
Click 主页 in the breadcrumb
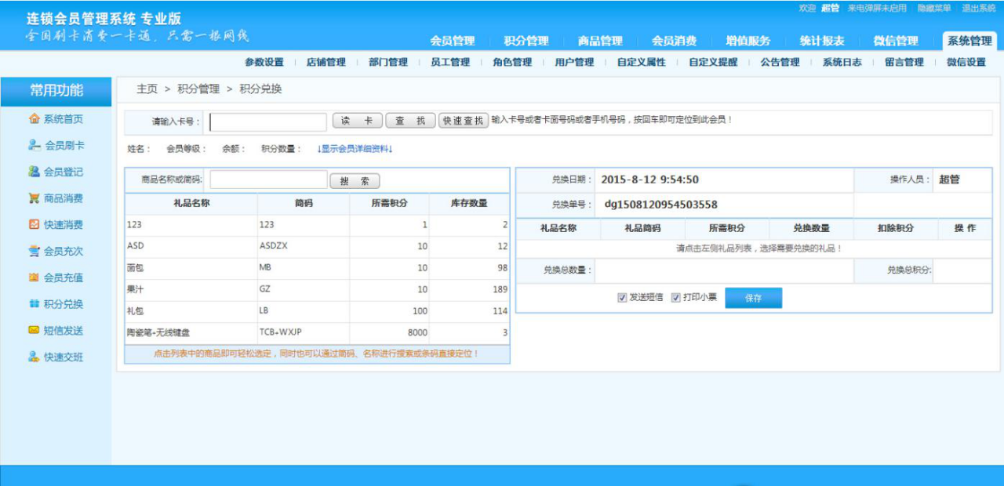147,89
